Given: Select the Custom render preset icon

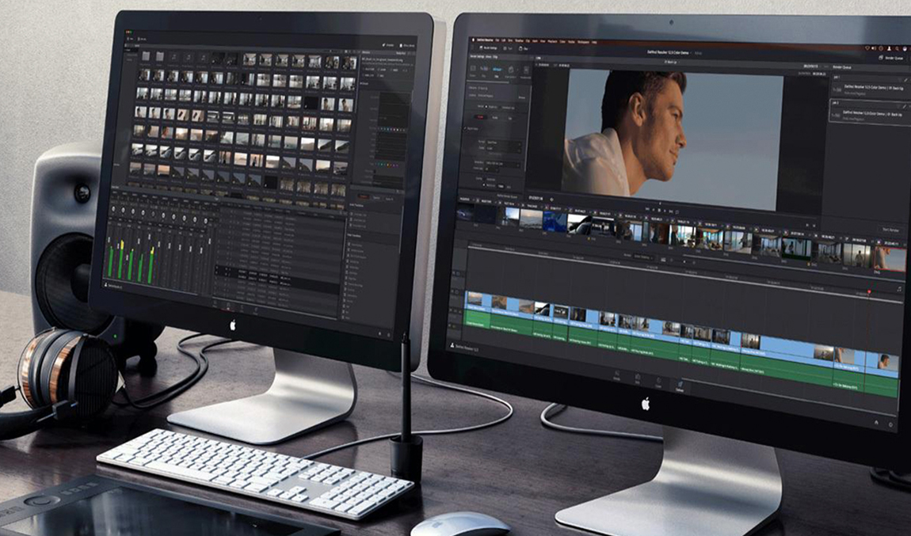Looking at the screenshot, I should (473, 69).
